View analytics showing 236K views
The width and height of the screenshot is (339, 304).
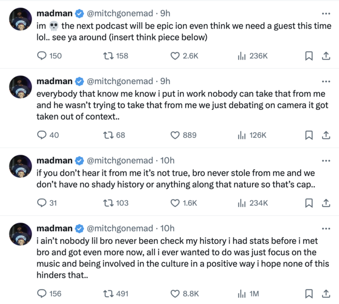point(252,56)
